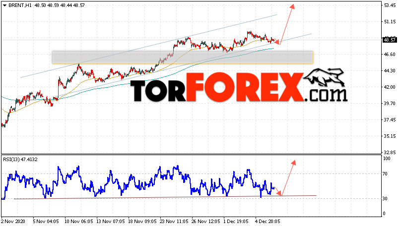Click the RSI 100 level label

point(387,159)
